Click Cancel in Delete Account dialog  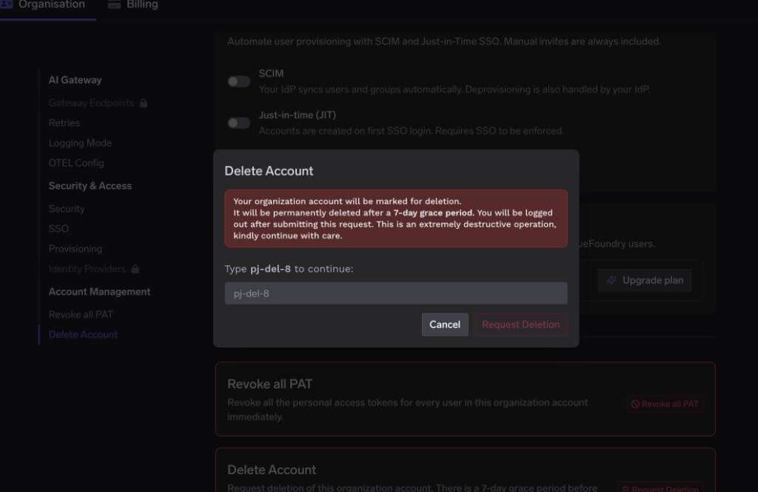point(445,324)
